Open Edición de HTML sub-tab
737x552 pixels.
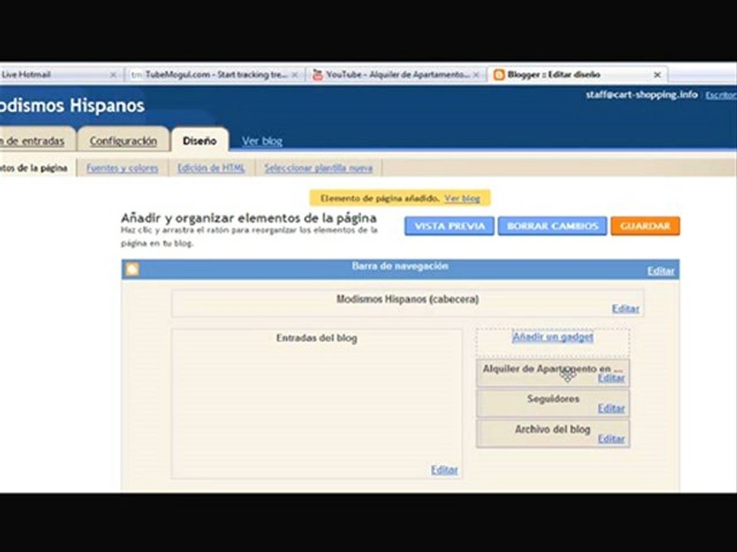click(x=211, y=168)
